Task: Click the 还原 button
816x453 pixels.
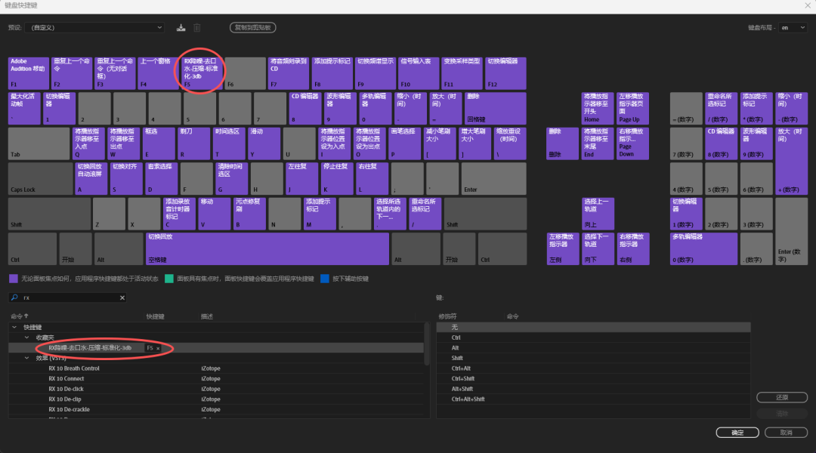Action: [x=782, y=397]
